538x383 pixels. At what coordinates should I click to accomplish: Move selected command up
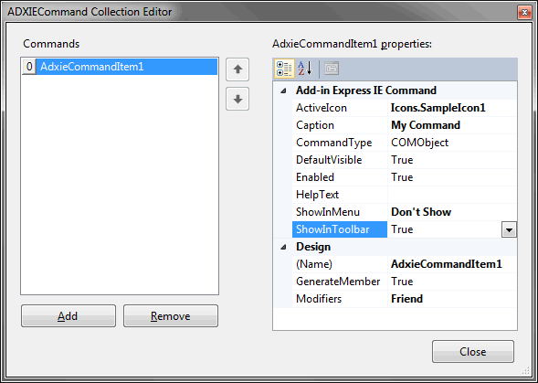pos(237,69)
